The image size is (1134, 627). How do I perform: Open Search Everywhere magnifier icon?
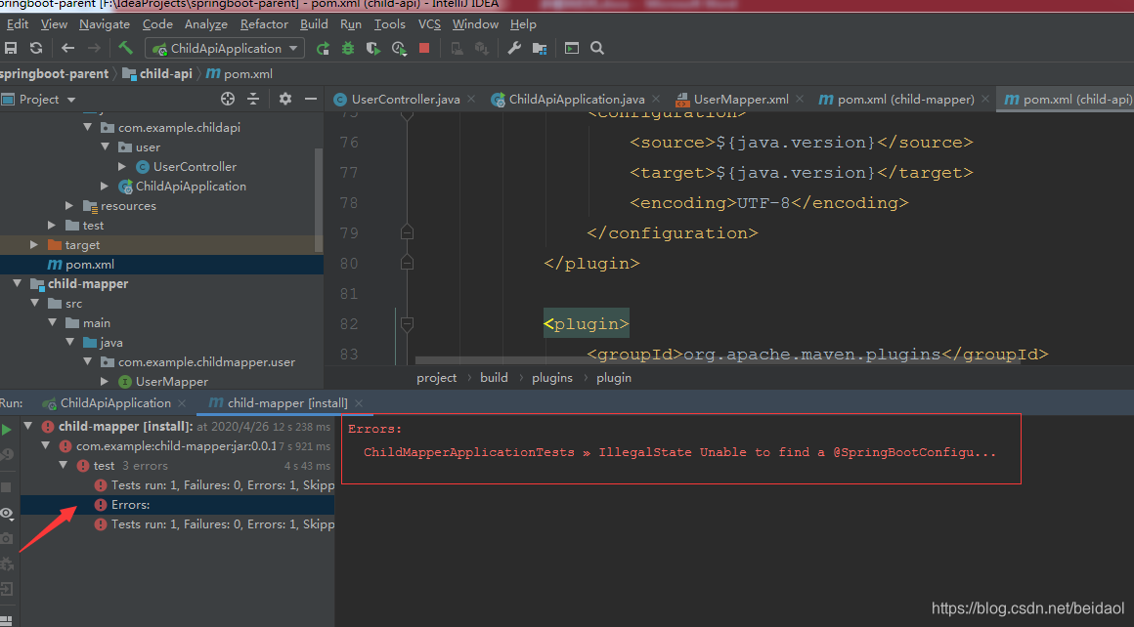coord(597,49)
